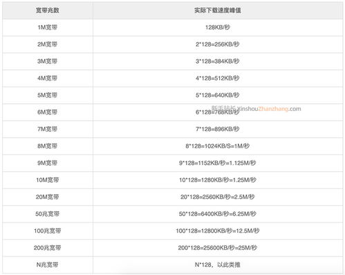The image size is (345, 275).
Task: Click the '50*128=6400KB/秒=6.25M/秒' value
Action: pos(218,214)
